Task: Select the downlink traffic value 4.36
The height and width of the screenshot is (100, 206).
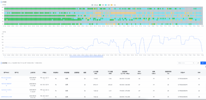Action: [x=110, y=97]
